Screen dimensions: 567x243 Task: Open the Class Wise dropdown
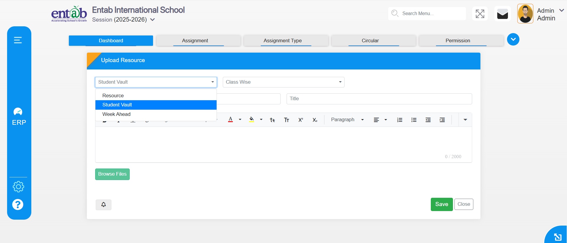tap(283, 82)
